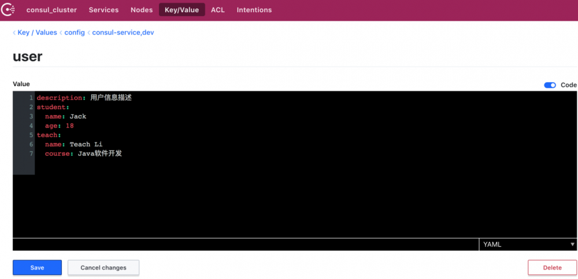
Task: Switch to the ACL tab
Action: point(218,10)
